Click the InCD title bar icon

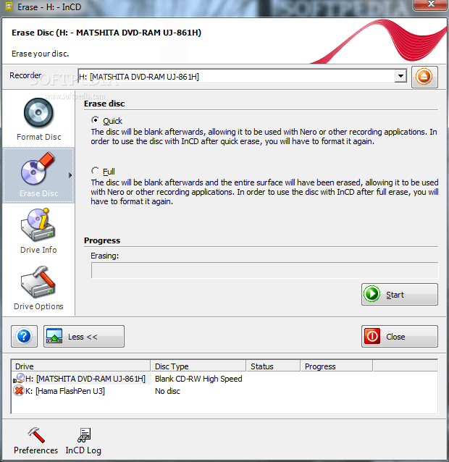tap(9, 7)
